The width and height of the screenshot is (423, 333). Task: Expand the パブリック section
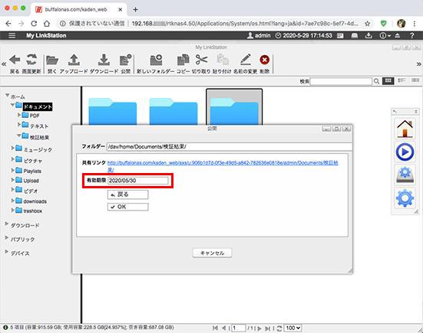point(7,238)
